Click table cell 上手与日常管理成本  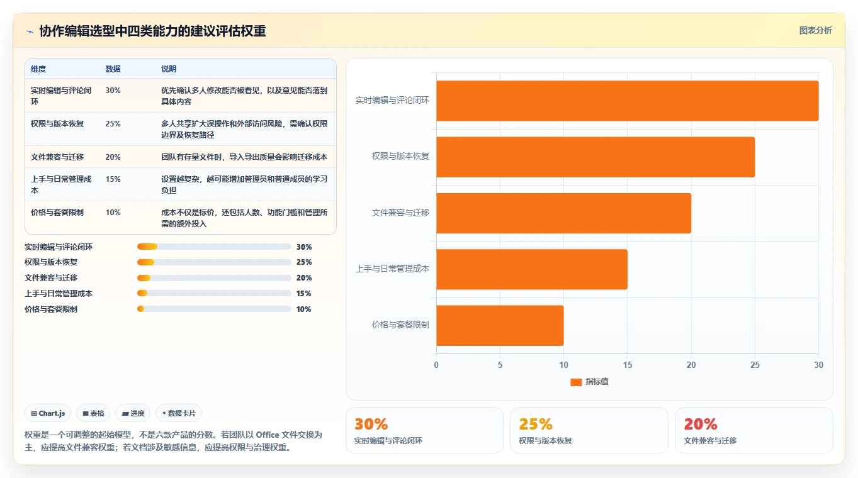[61, 184]
